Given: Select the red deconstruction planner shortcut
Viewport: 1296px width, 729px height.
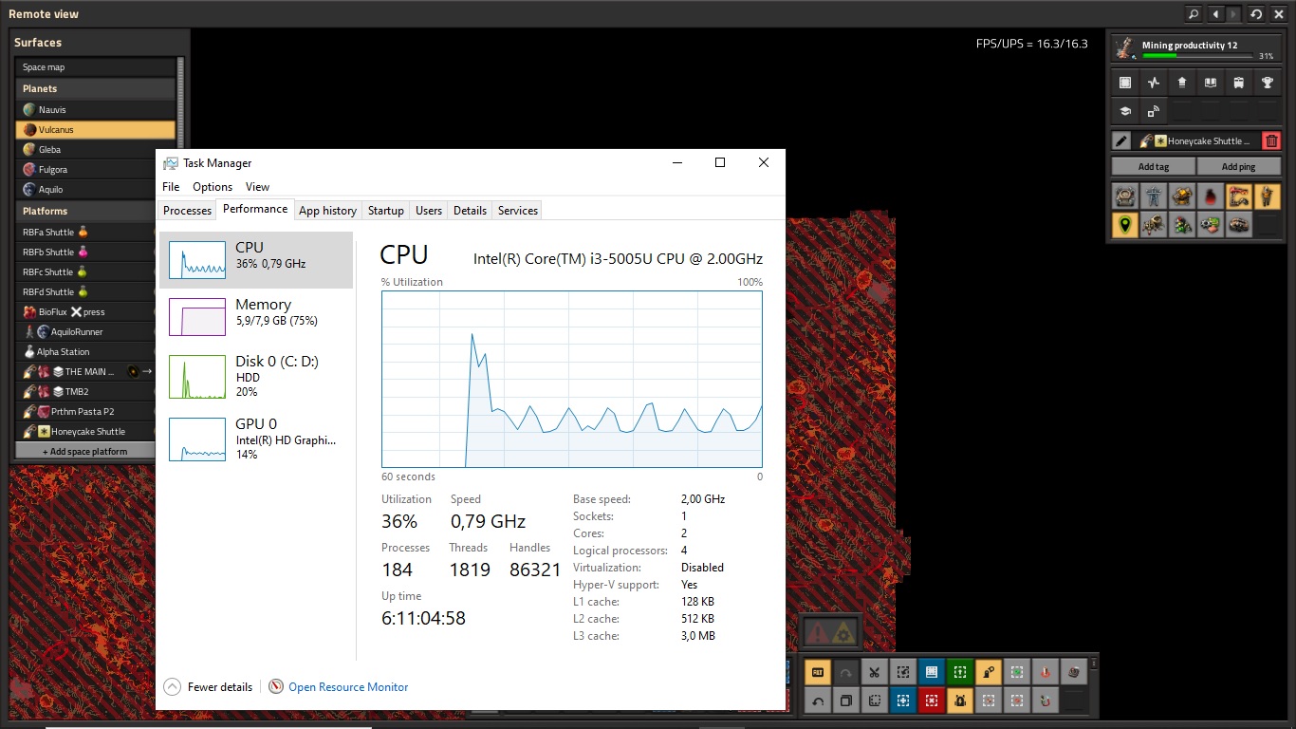Looking at the screenshot, I should click(x=931, y=701).
